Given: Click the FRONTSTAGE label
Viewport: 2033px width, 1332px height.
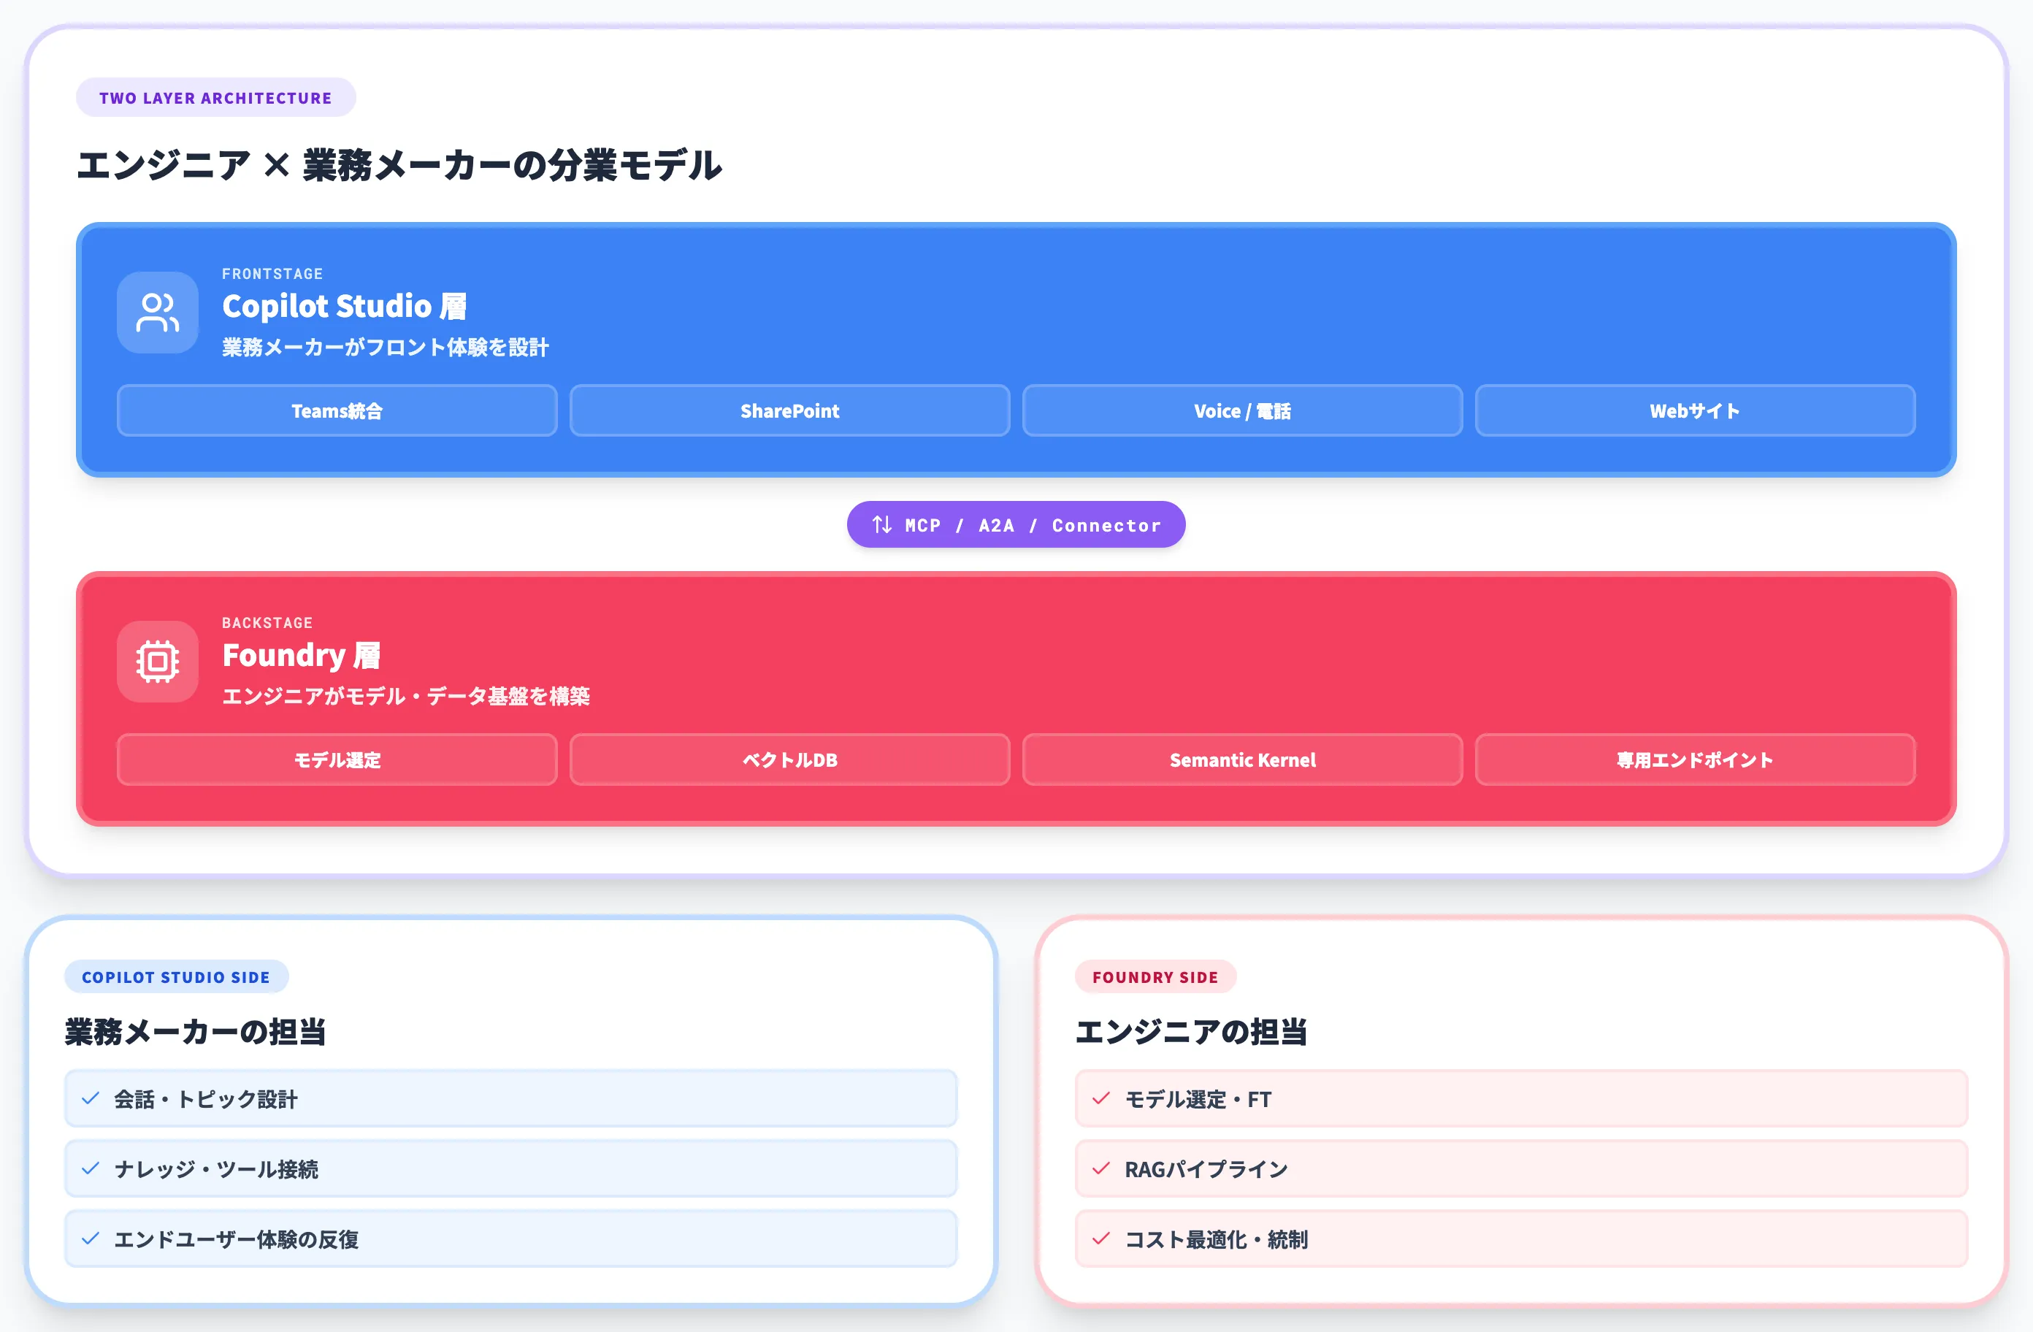Looking at the screenshot, I should tap(272, 273).
